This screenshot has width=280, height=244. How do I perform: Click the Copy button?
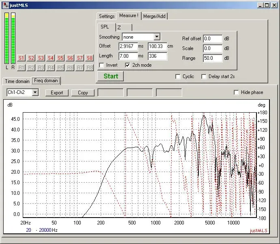[83, 93]
